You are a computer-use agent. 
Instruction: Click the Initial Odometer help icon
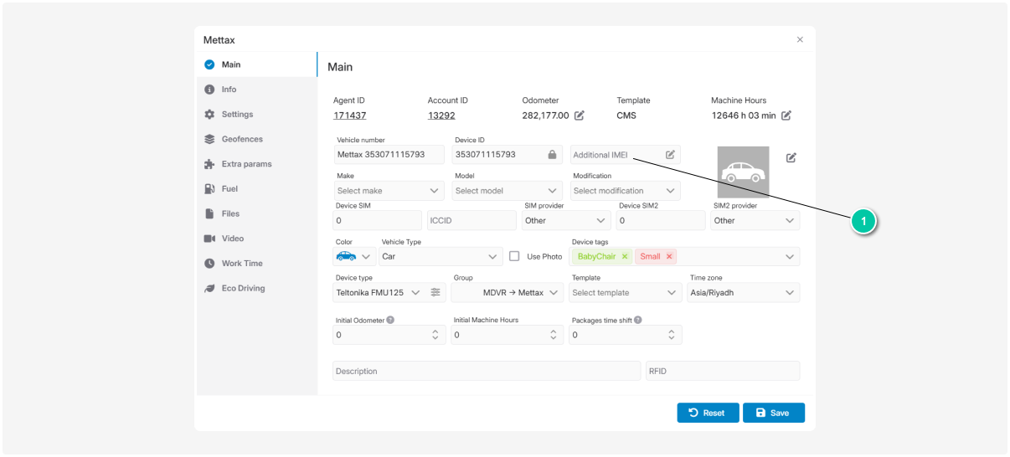(390, 320)
